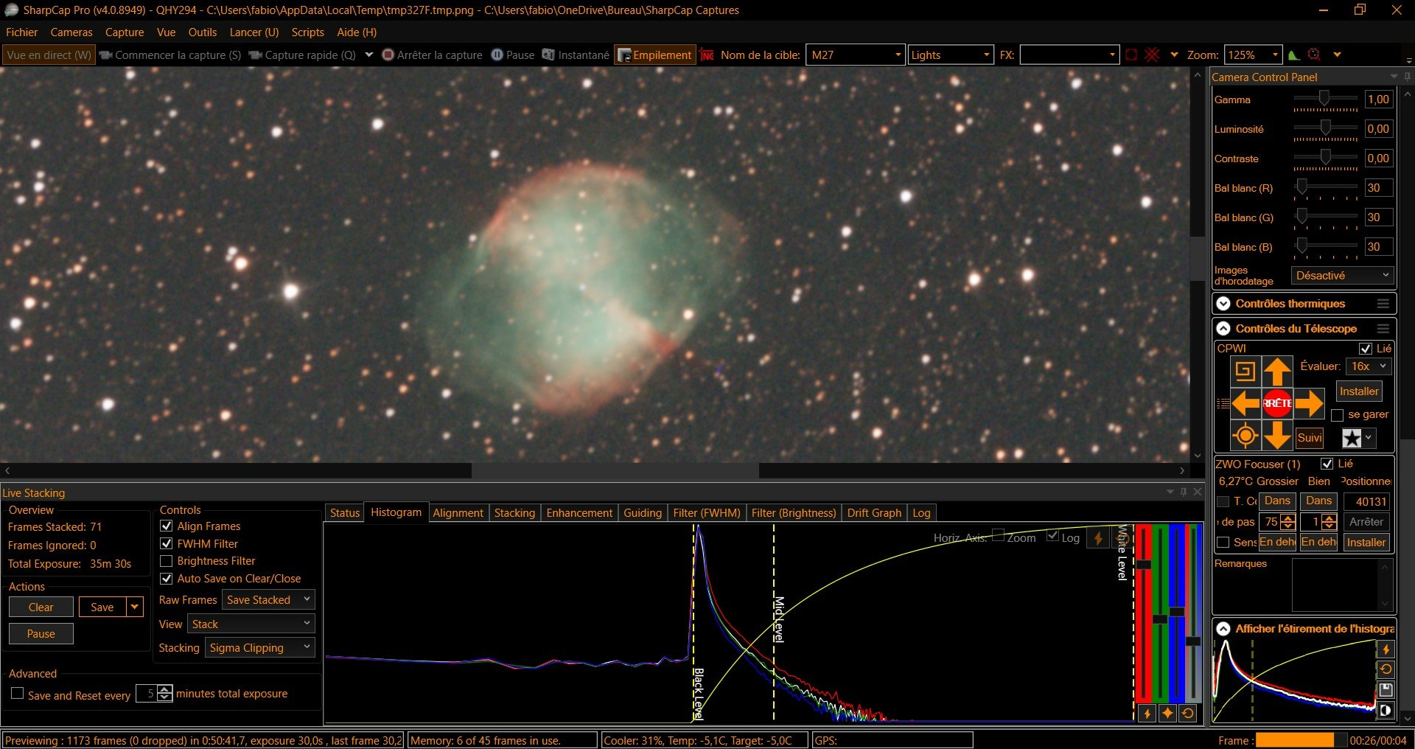This screenshot has height=749, width=1415.
Task: Toggle the FWHM Filter checkbox
Action: [x=167, y=544]
